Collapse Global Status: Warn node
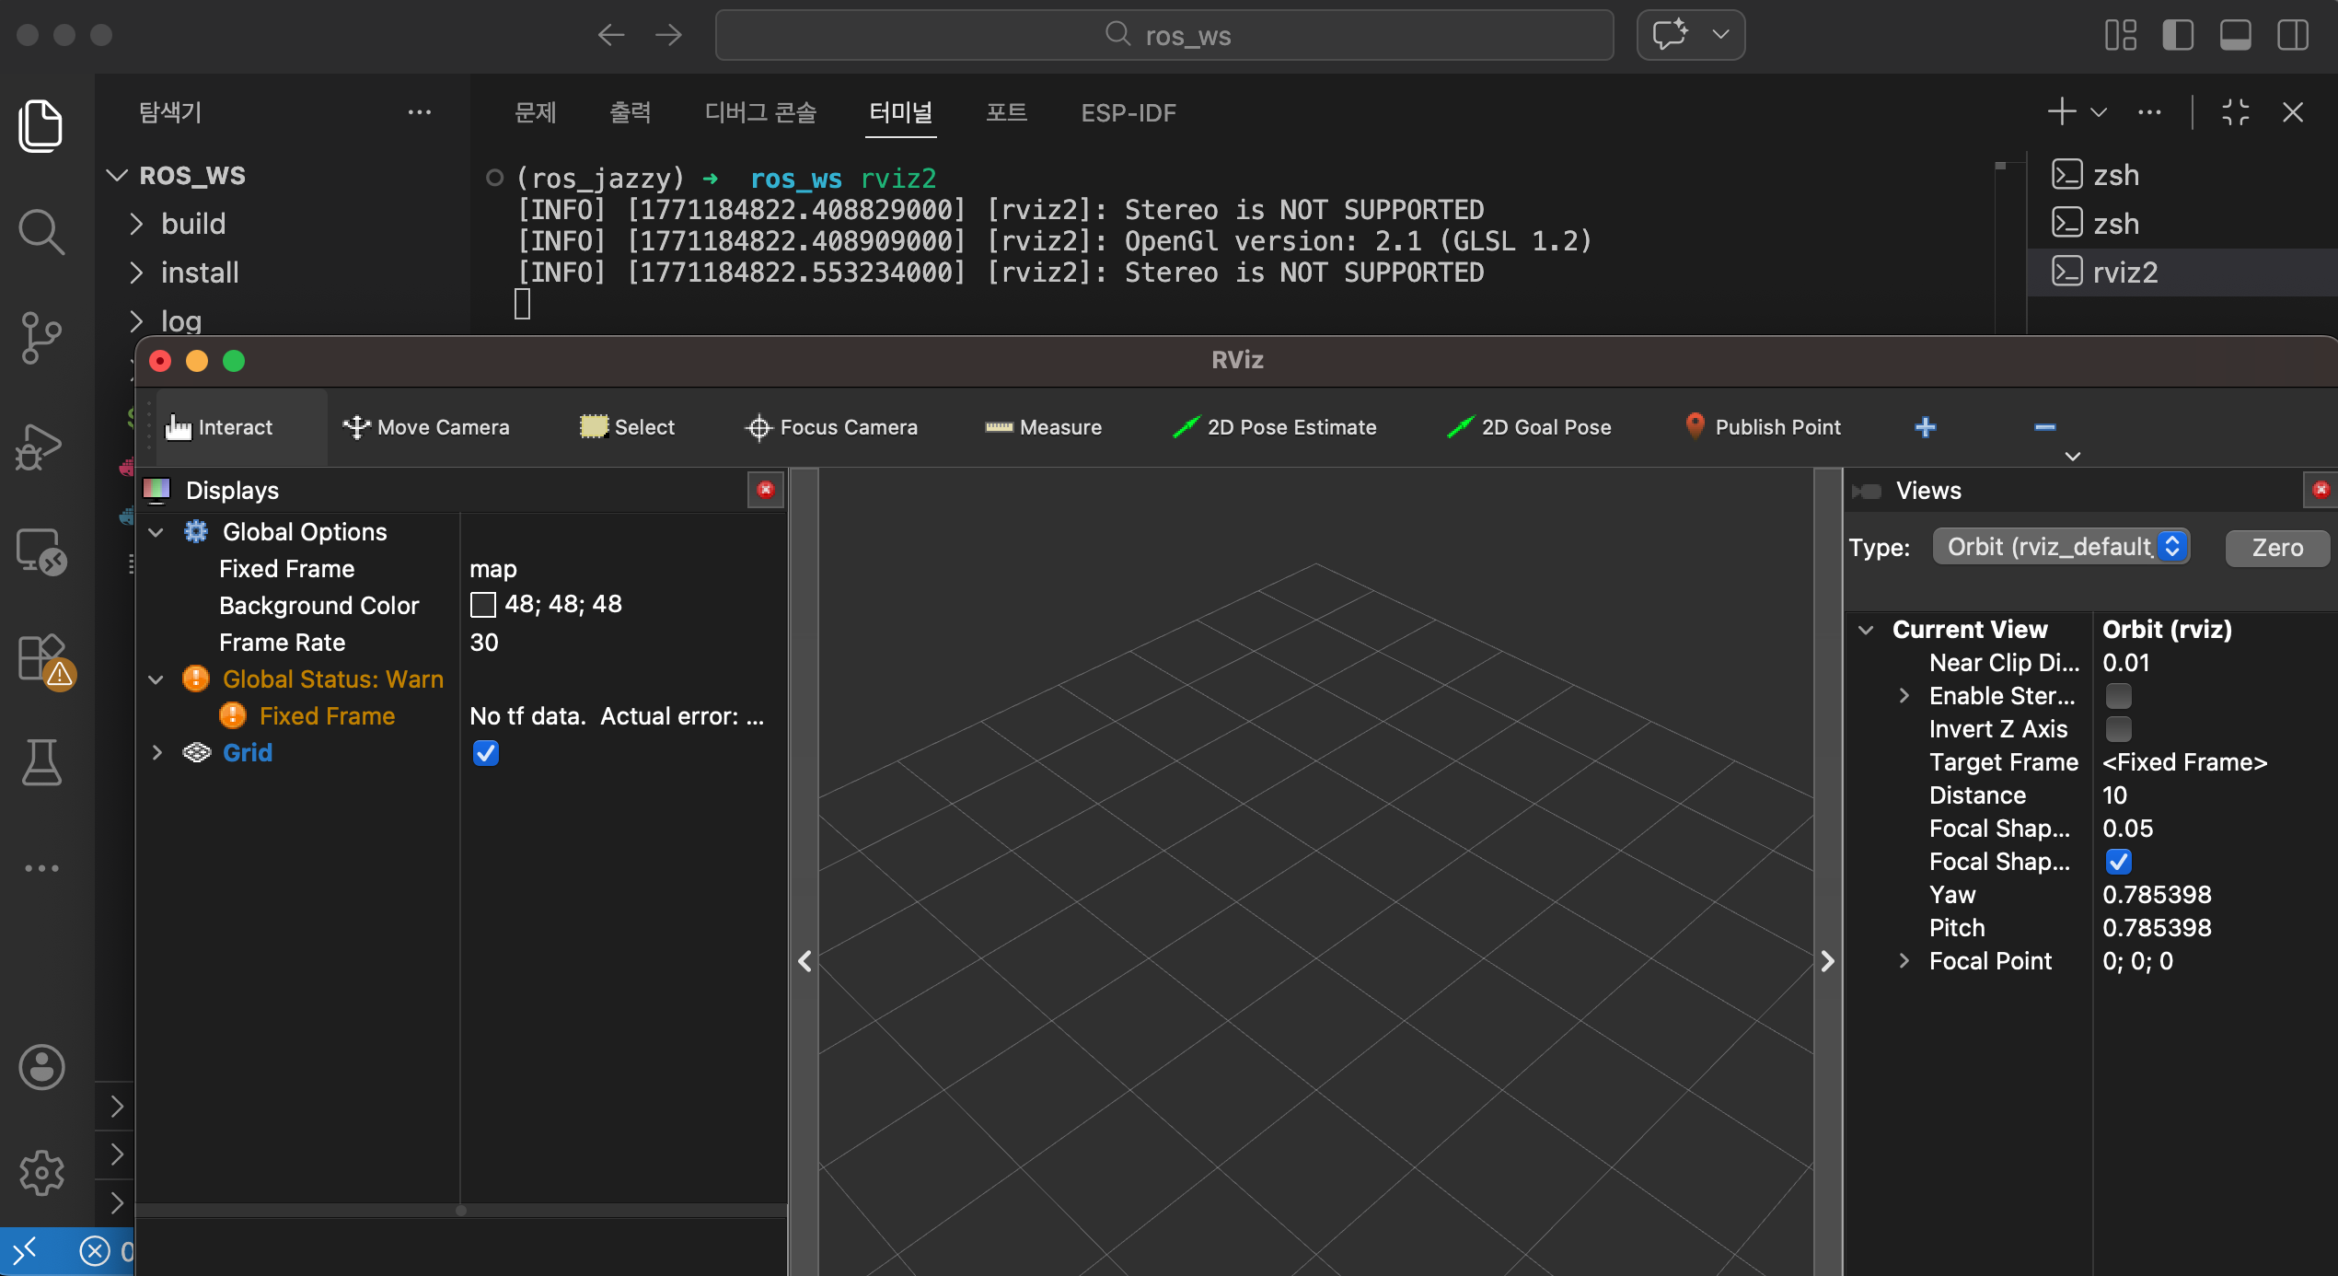Screen dimensions: 2338x1276 (156, 679)
